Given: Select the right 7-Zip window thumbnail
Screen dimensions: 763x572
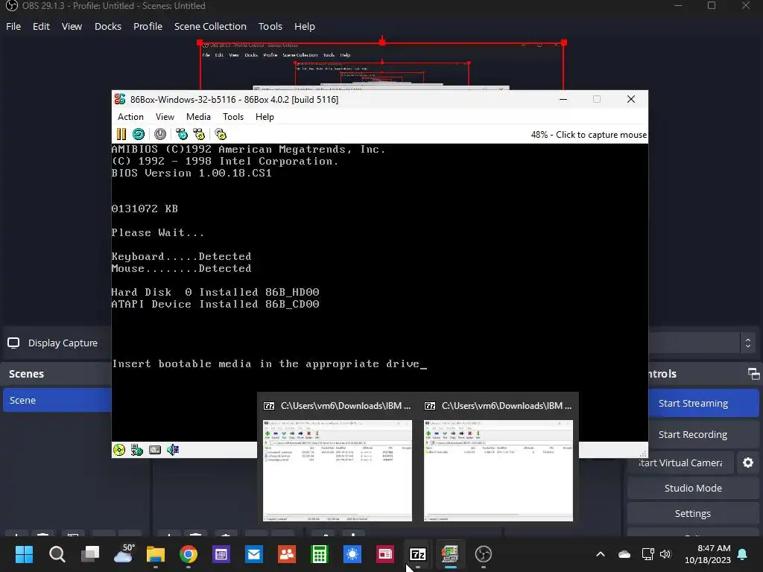Looking at the screenshot, I should click(x=498, y=459).
